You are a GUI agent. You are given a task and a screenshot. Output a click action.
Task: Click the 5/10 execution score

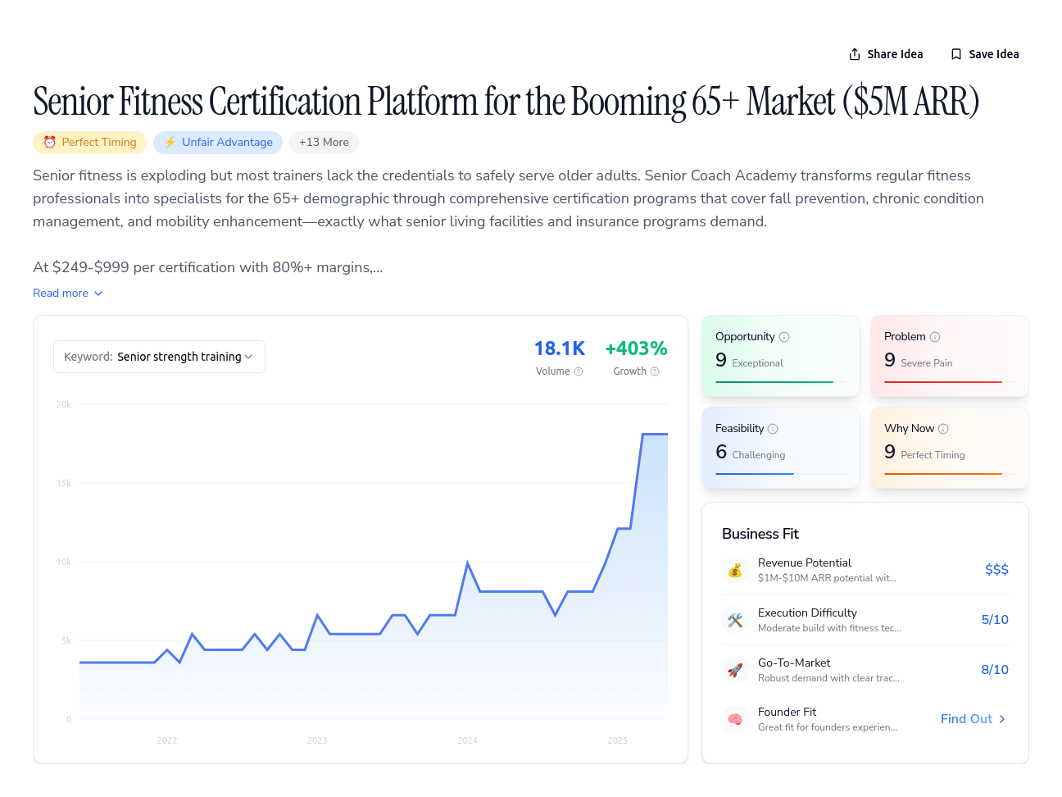pyautogui.click(x=995, y=620)
